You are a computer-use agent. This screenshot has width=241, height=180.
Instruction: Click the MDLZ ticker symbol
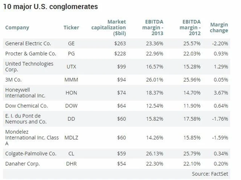coord(72,137)
